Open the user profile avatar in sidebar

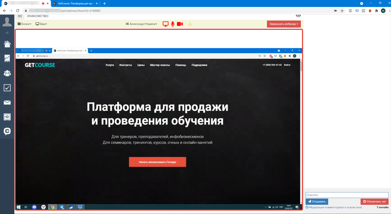(x=7, y=22)
